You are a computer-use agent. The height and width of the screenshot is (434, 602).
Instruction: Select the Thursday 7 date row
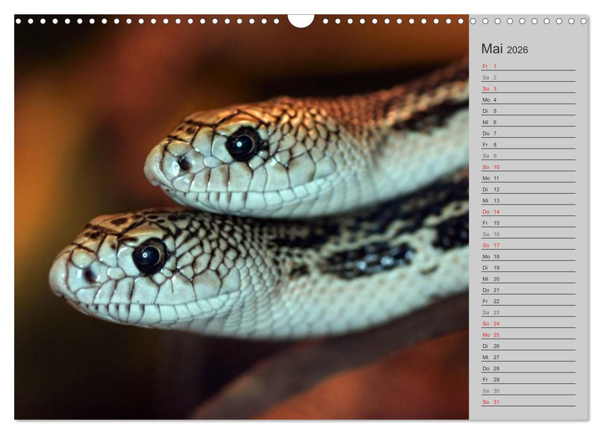pos(528,133)
